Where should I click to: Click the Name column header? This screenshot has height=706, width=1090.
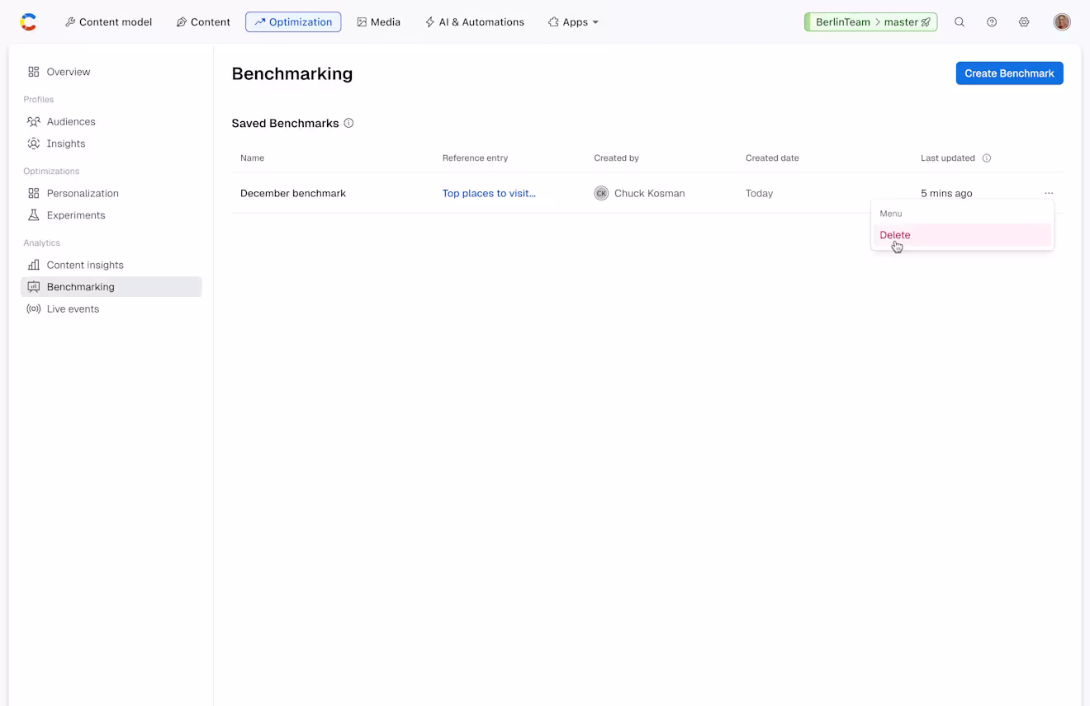click(252, 158)
